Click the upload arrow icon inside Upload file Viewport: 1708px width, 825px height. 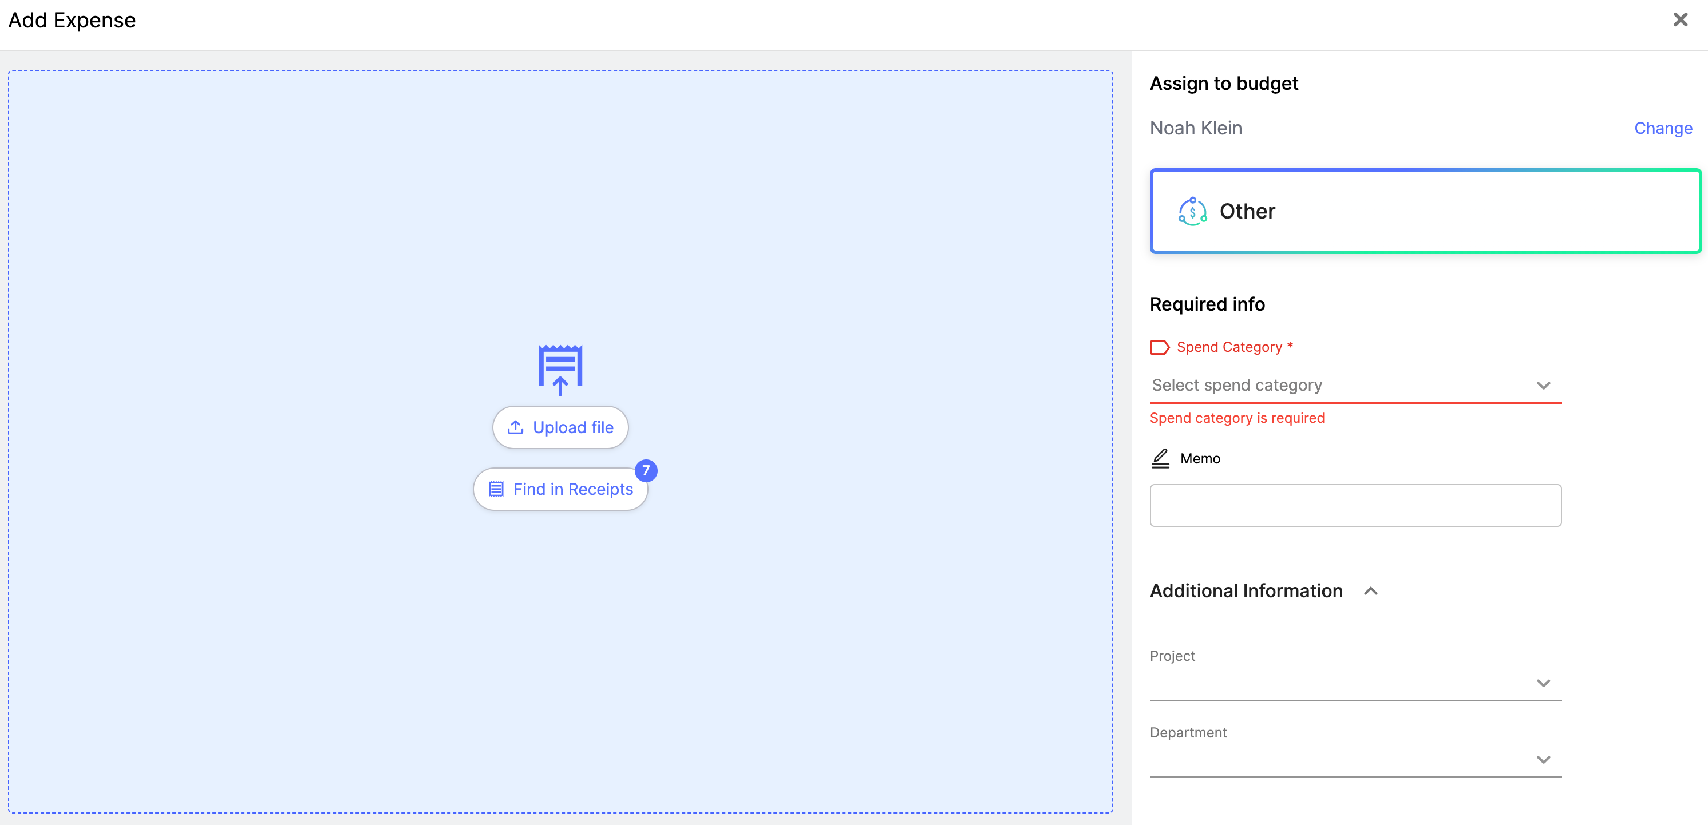pyautogui.click(x=515, y=427)
